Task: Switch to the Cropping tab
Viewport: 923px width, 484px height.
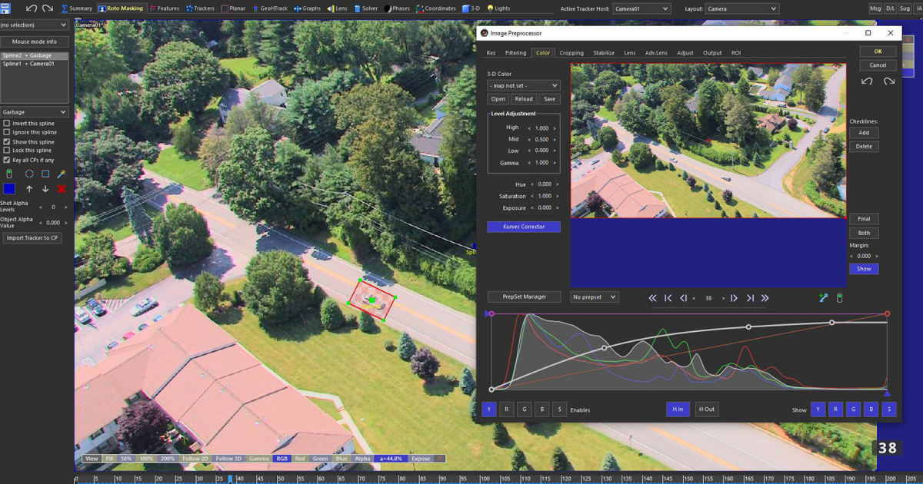Action: (x=571, y=53)
